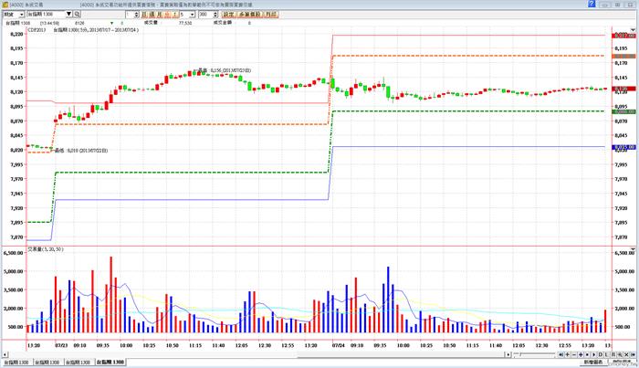Expand the 台指期 1308 symbol dropdown
The width and height of the screenshot is (639, 368).
tap(68, 14)
